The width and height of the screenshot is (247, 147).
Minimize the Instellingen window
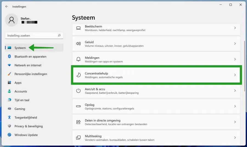[221, 5]
